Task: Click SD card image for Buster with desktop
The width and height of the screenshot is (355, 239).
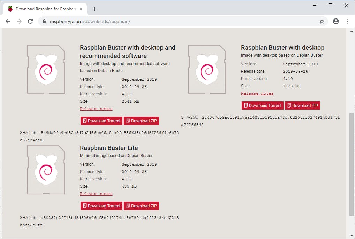Action: pyautogui.click(x=207, y=69)
